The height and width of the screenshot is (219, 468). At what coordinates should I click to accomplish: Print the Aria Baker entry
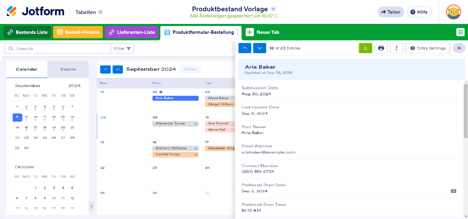pos(381,48)
